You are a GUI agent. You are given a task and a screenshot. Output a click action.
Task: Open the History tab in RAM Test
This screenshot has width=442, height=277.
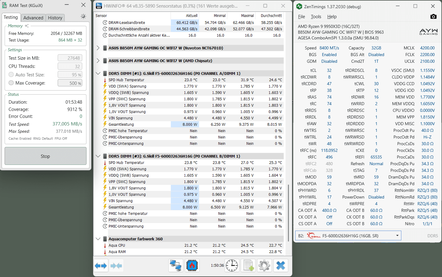(55, 18)
